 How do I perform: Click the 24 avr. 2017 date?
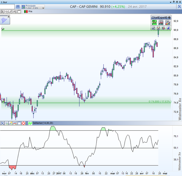[137, 7]
